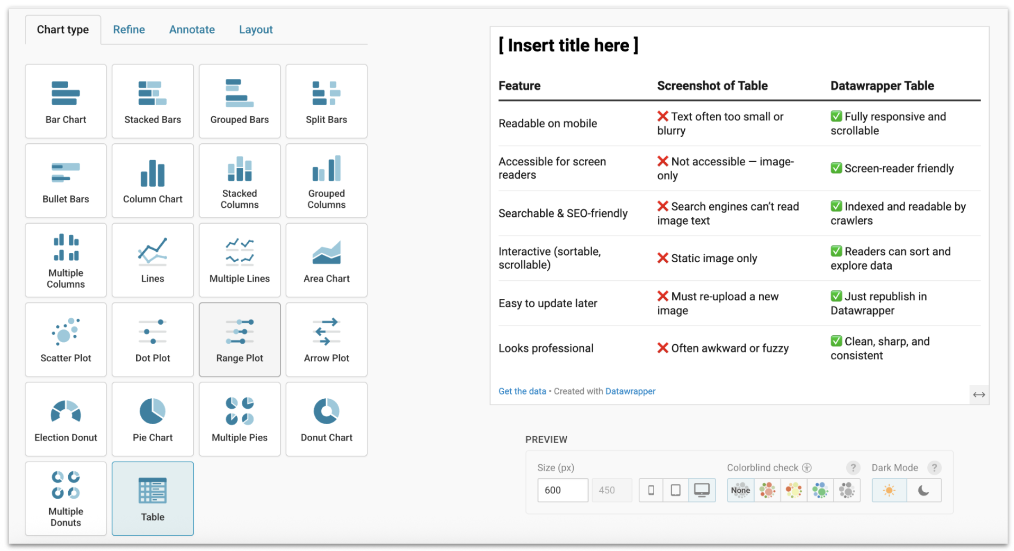The width and height of the screenshot is (1014, 551).
Task: Set preview to tablet size
Action: (x=675, y=490)
